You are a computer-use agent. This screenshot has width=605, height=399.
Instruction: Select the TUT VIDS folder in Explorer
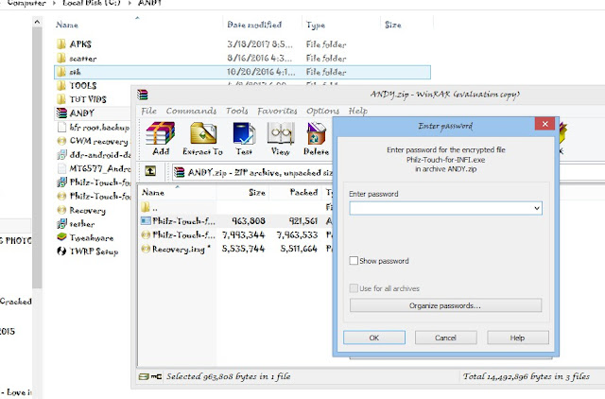tap(81, 99)
